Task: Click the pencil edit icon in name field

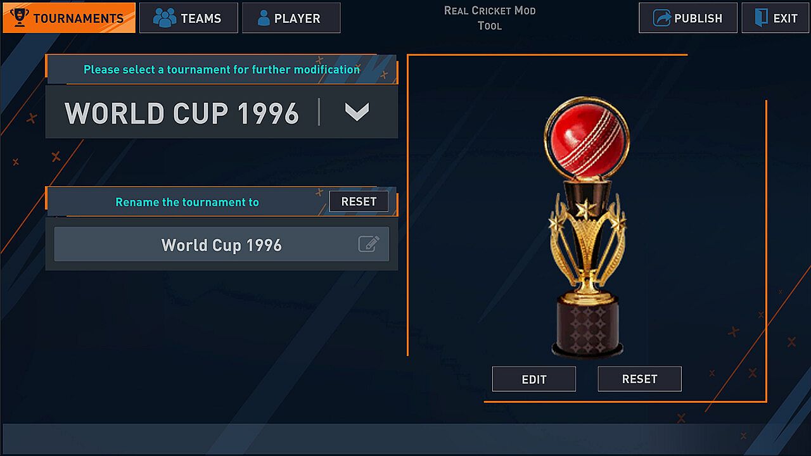Action: [369, 244]
